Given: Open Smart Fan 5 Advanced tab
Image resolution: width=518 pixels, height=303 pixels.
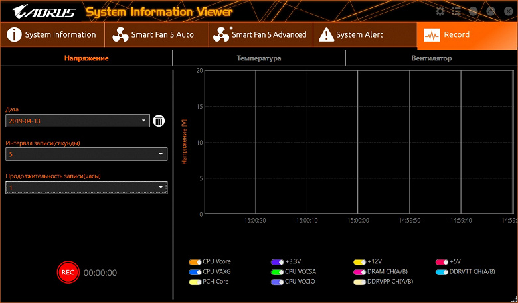Looking at the screenshot, I should click(x=260, y=35).
